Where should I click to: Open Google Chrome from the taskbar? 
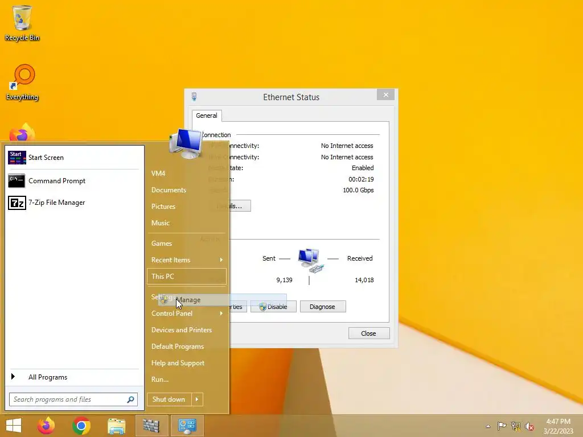[81, 426]
